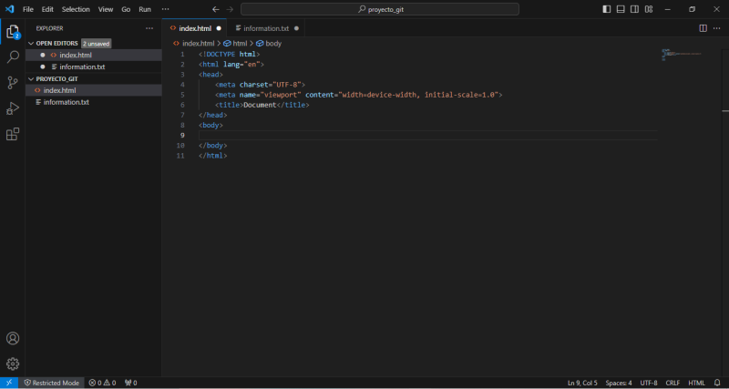Open the Search view in activity bar
Screen dimensions: 729x389
(x=13, y=56)
